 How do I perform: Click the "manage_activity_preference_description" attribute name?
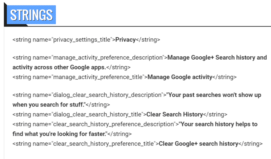(108, 58)
